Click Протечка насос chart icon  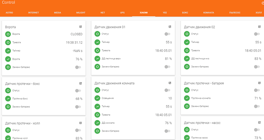(x=187, y=138)
